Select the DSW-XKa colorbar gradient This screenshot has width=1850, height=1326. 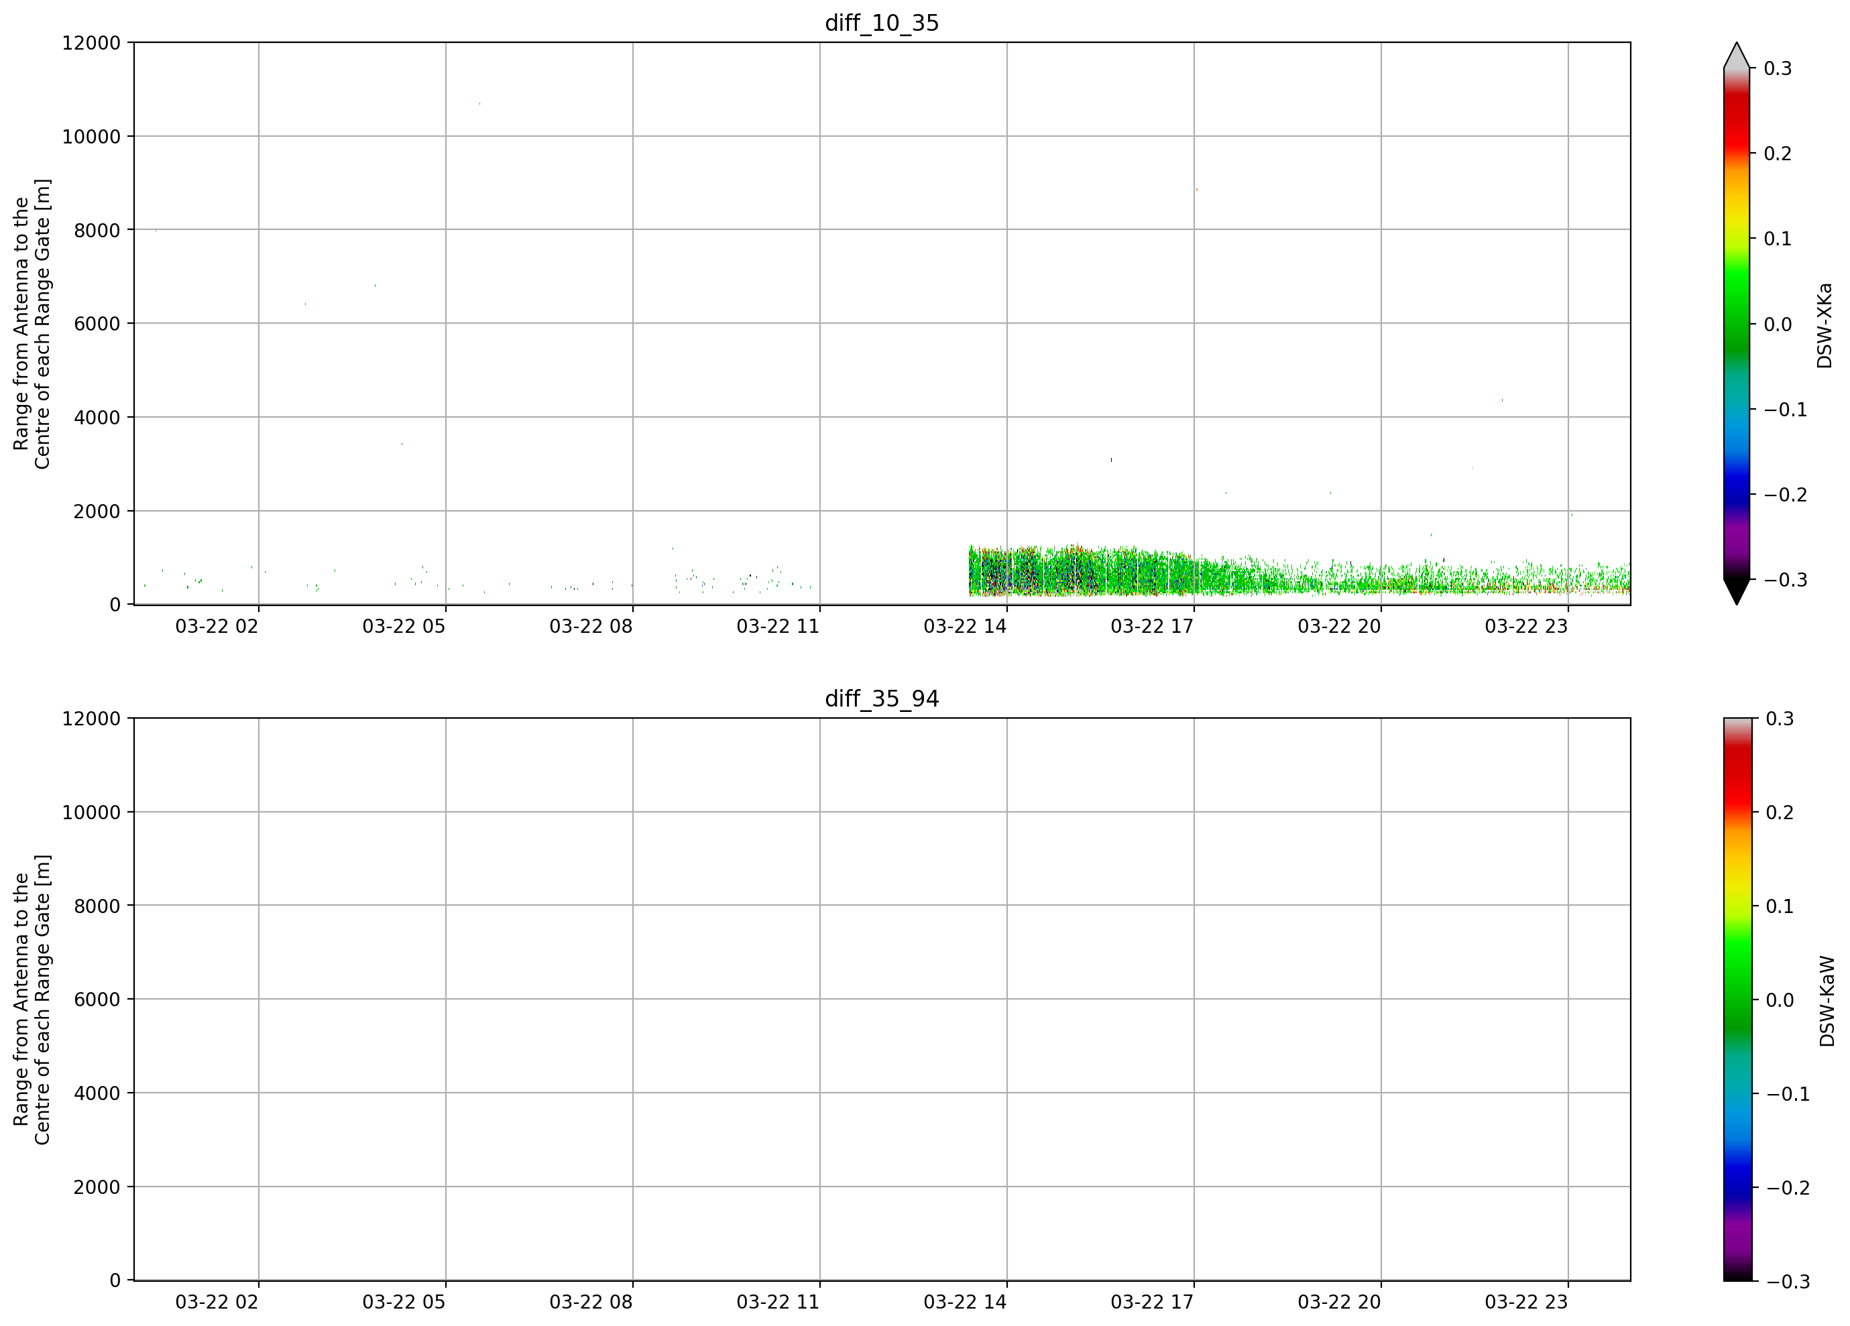click(x=1737, y=324)
